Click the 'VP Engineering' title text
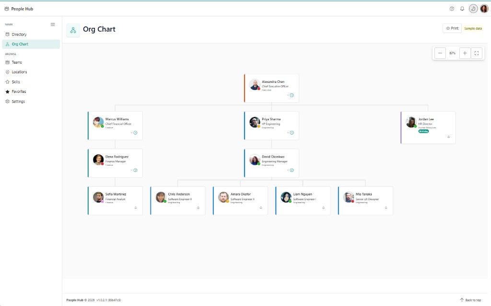This screenshot has width=491, height=306. point(271,124)
